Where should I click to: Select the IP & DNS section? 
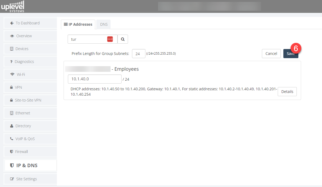click(x=31, y=165)
